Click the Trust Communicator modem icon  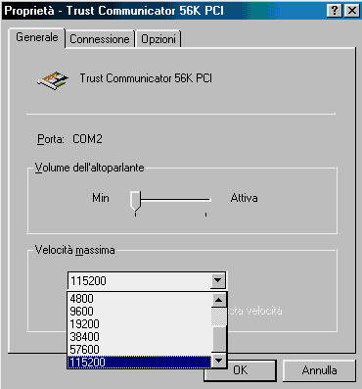53,80
